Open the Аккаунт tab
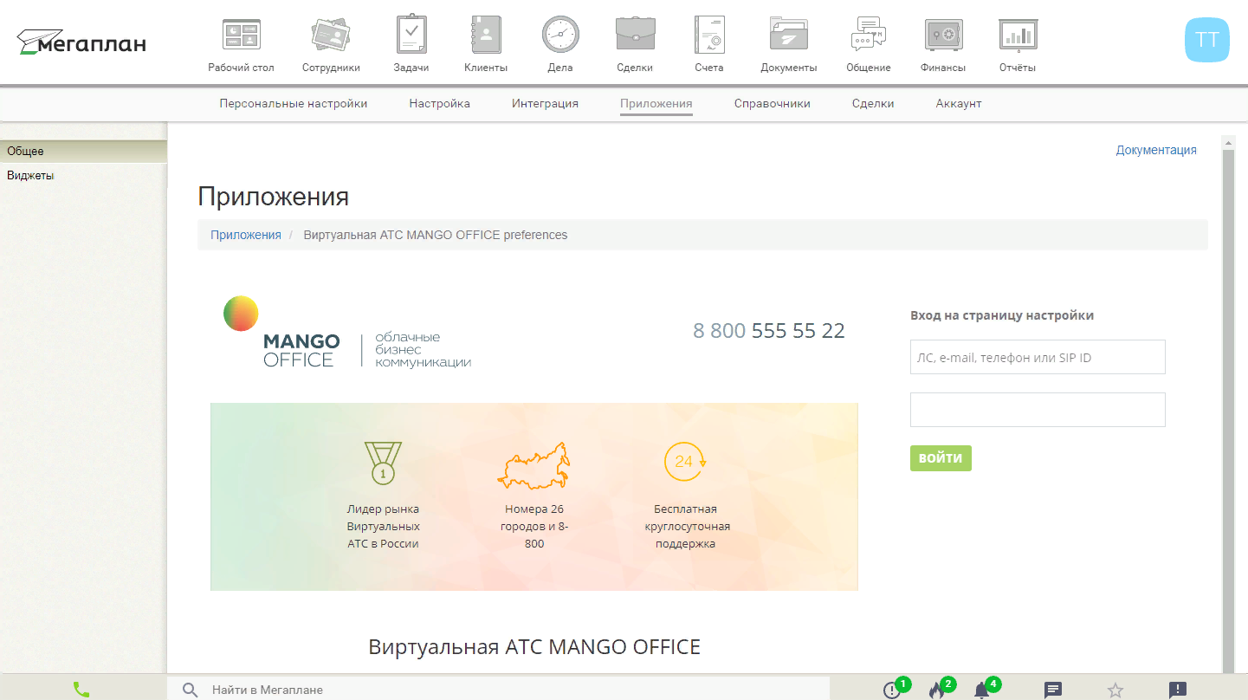The image size is (1248, 700). tap(959, 103)
